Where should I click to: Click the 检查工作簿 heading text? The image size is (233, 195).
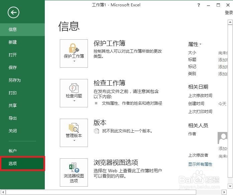point(109,83)
